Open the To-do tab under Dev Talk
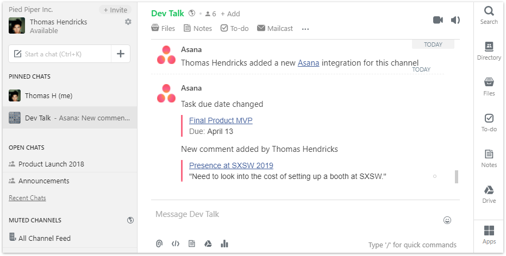This screenshot has height=256, width=506. point(235,28)
